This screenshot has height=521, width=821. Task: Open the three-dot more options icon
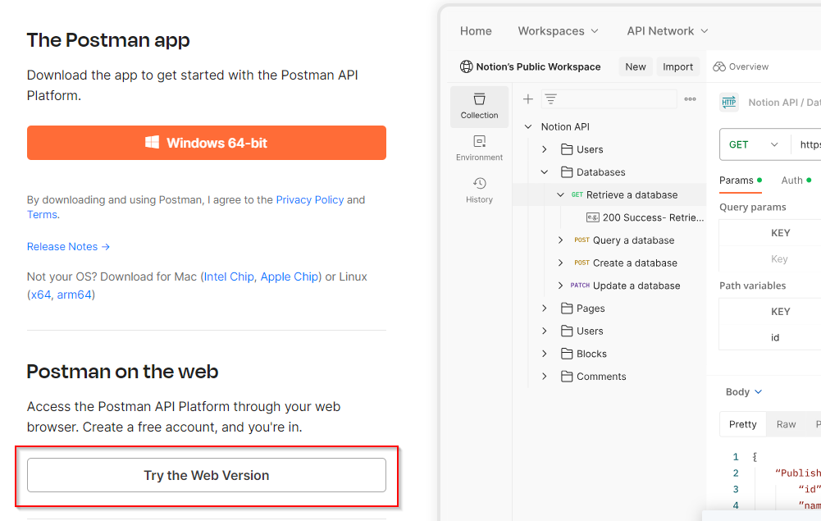click(690, 98)
